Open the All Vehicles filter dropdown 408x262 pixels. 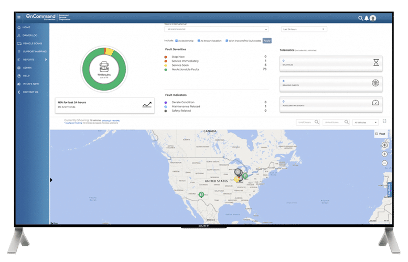click(x=366, y=122)
